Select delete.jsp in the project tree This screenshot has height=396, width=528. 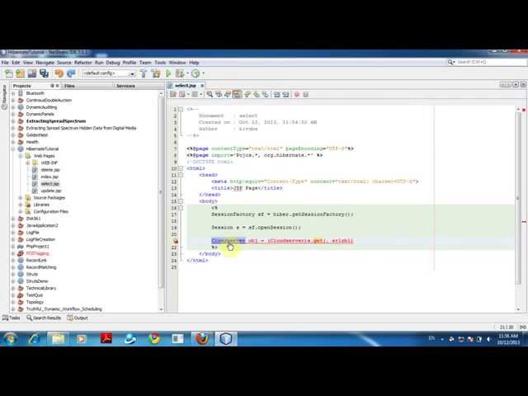[50, 170]
